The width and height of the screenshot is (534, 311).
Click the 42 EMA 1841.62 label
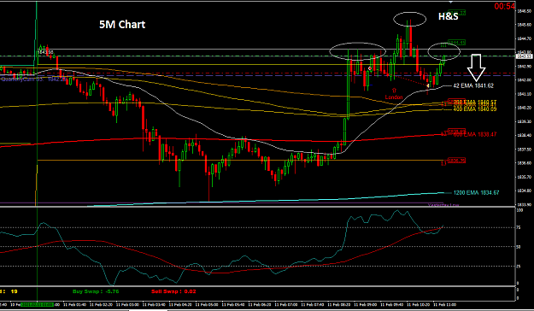(473, 85)
